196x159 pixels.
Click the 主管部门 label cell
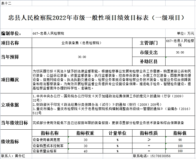point(149,43)
